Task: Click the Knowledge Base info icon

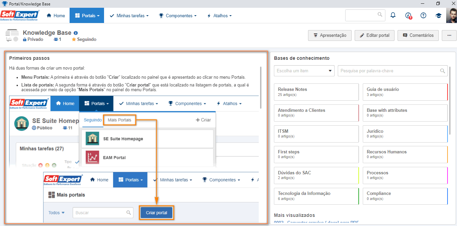Action: click(x=76, y=33)
